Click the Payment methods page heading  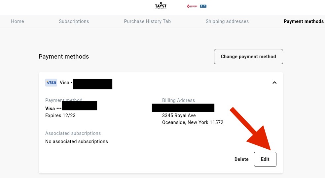tap(64, 57)
